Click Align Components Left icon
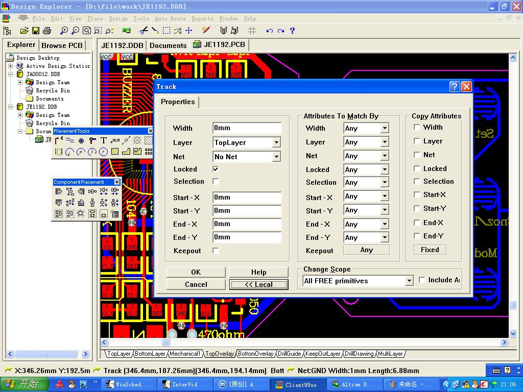This screenshot has width=523, height=392. [x=59, y=192]
